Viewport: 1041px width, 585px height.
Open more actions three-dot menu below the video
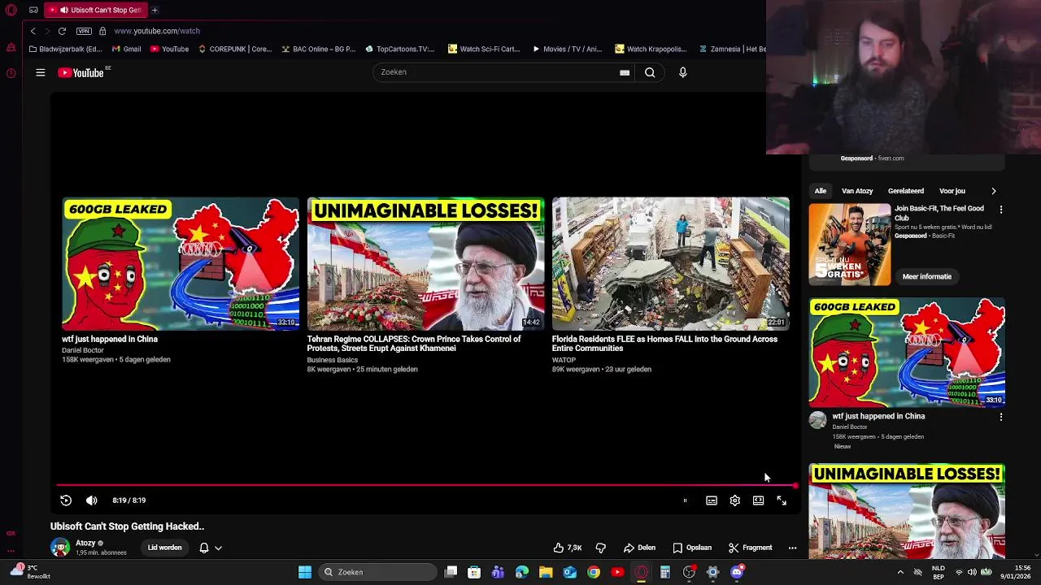(x=792, y=548)
